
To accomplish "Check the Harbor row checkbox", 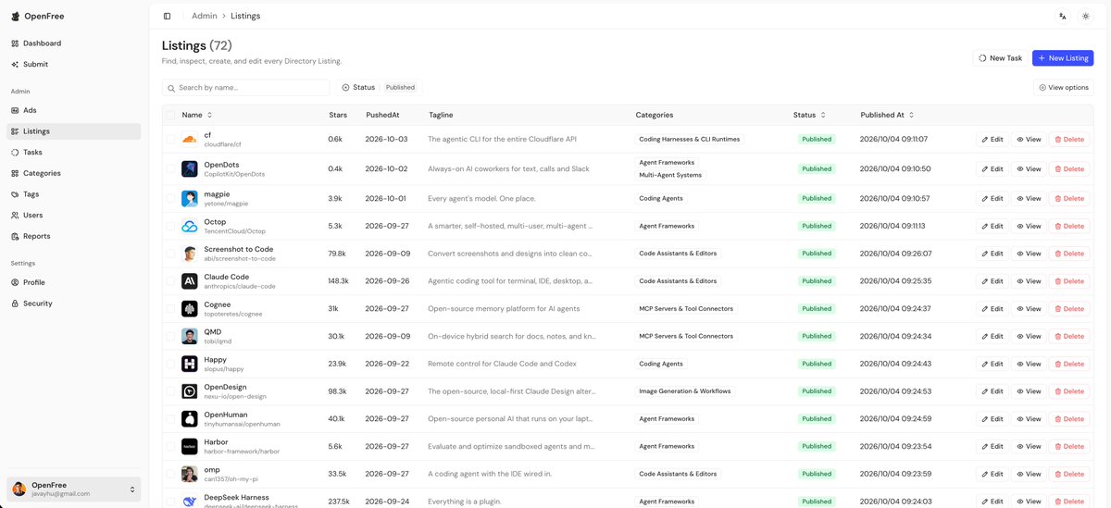I will (169, 447).
